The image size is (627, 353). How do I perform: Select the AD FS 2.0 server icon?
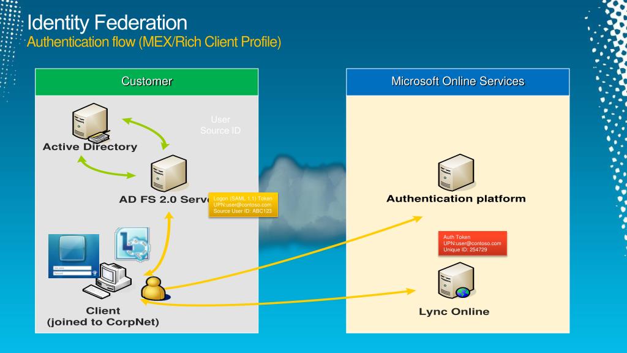(169, 173)
